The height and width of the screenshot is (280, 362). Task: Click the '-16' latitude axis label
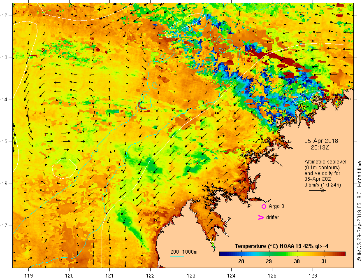click(x=4, y=184)
